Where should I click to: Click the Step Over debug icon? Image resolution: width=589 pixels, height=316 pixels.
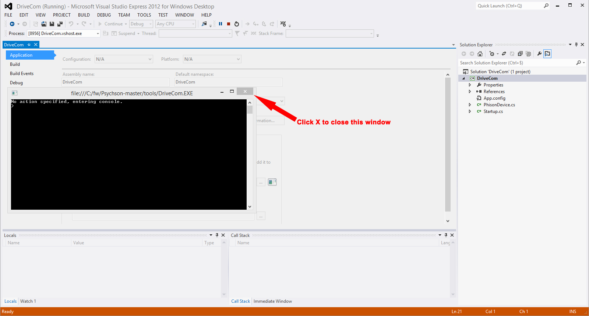tap(264, 24)
